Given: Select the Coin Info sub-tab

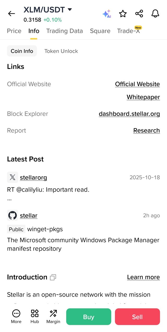Looking at the screenshot, I should tap(22, 51).
